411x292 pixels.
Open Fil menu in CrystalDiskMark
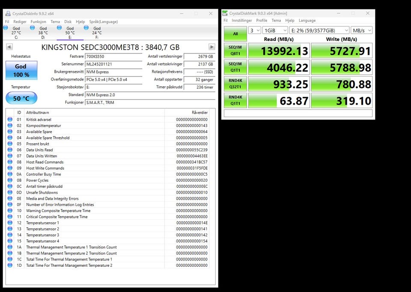pyautogui.click(x=226, y=21)
